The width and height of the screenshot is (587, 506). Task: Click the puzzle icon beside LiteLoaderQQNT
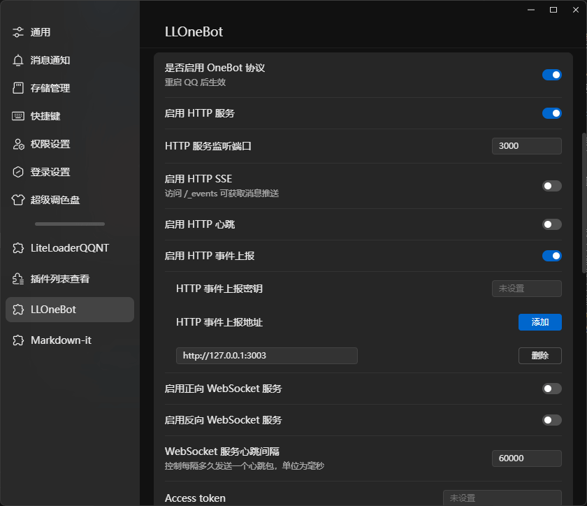click(18, 248)
